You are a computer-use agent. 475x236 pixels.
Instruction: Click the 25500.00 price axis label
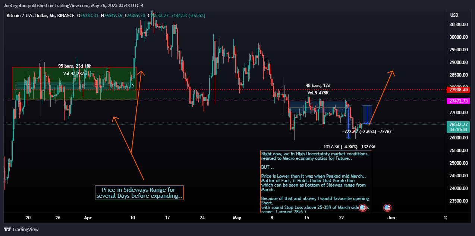(459, 151)
